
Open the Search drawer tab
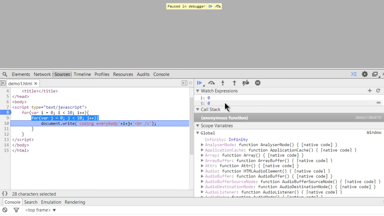tap(31, 202)
